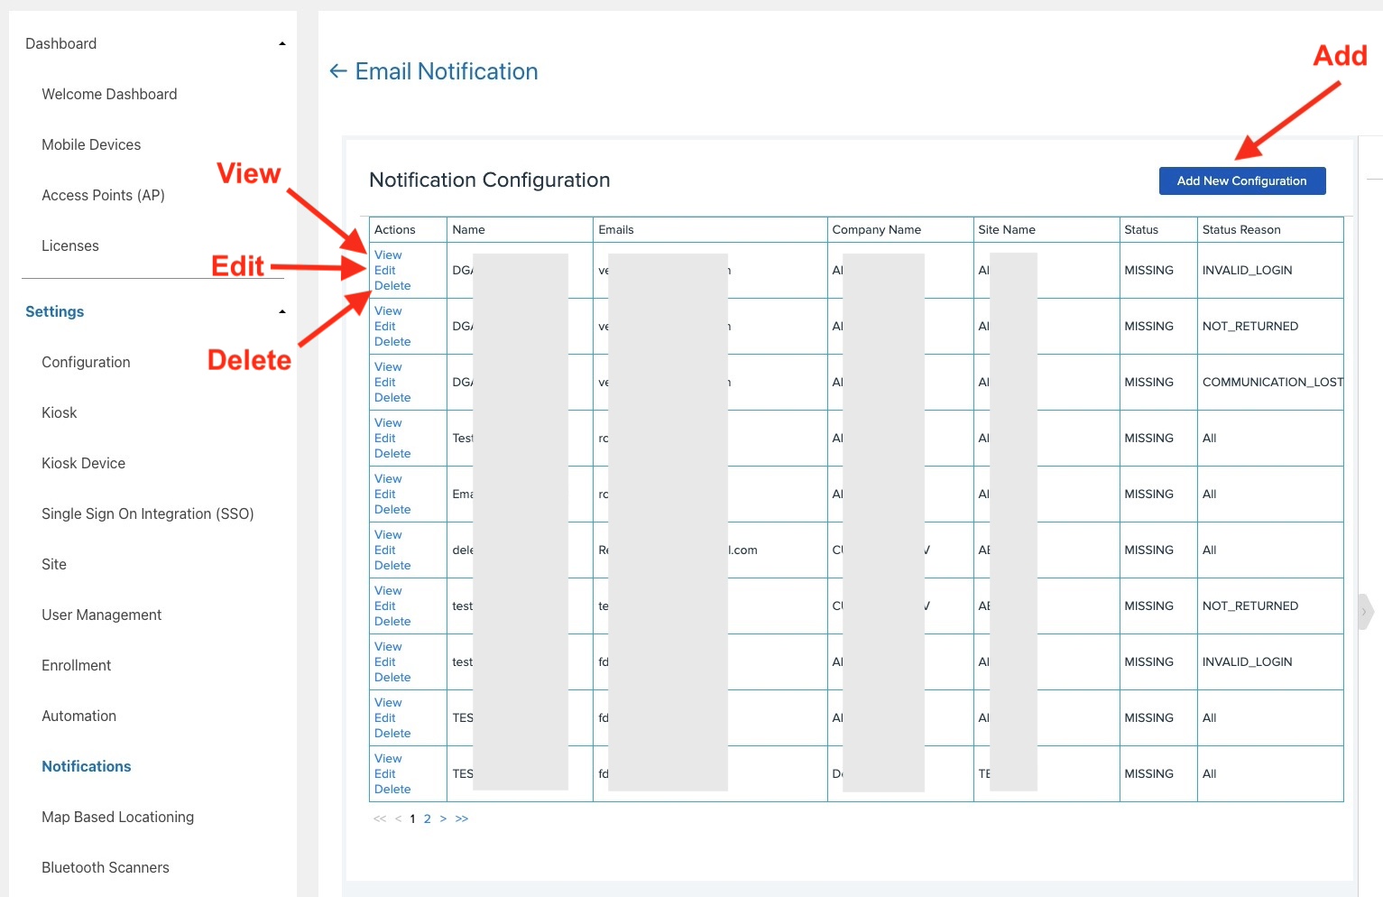Navigate to User Management settings
Image resolution: width=1383 pixels, height=897 pixels.
click(x=102, y=615)
